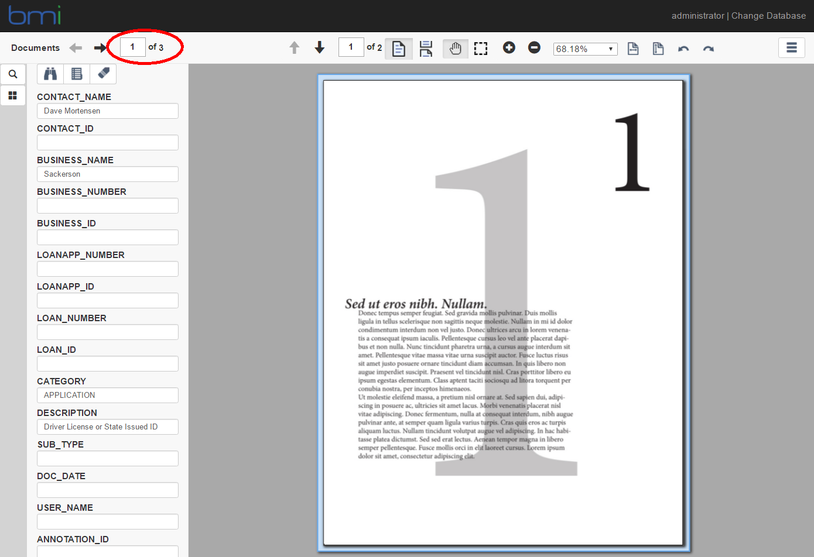Rotate page counterclockwise
The width and height of the screenshot is (814, 557).
tap(683, 49)
